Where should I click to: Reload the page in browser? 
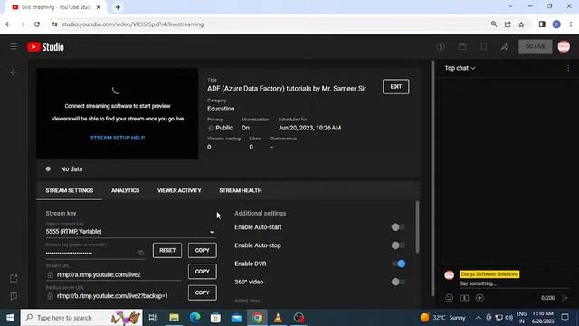(x=37, y=24)
